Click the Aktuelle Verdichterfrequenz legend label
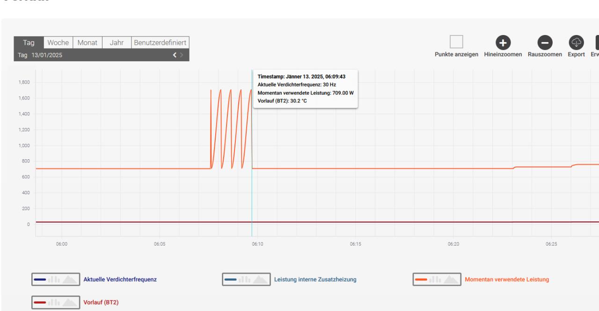Image resolution: width=599 pixels, height=311 pixels. 120,280
